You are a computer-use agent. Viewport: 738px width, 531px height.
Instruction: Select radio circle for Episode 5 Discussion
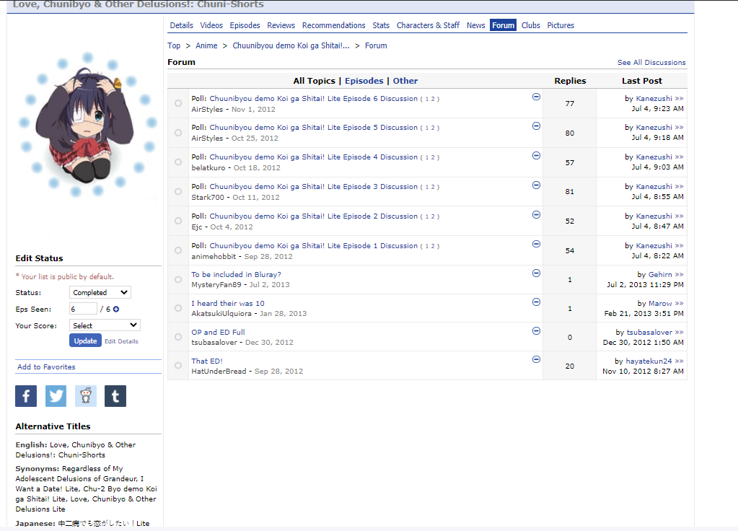tap(178, 133)
